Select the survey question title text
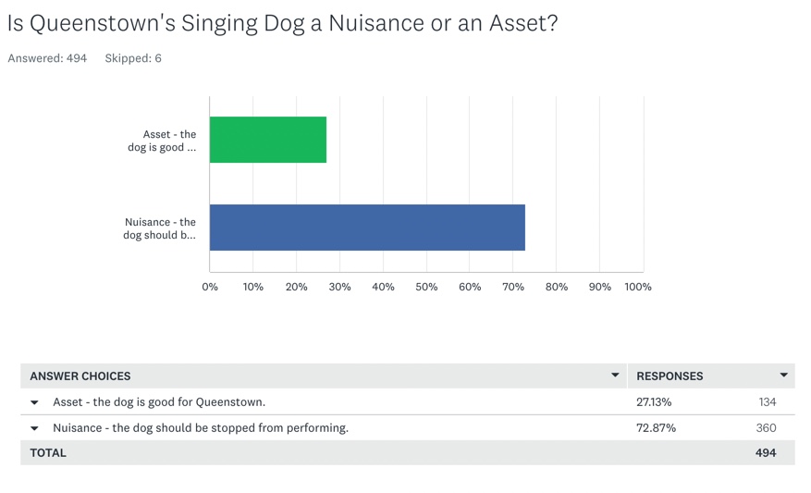The image size is (811, 493). click(x=283, y=23)
